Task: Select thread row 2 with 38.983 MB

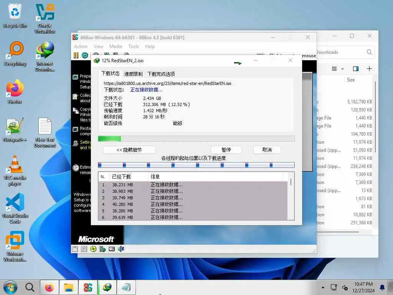Action: [x=193, y=191]
